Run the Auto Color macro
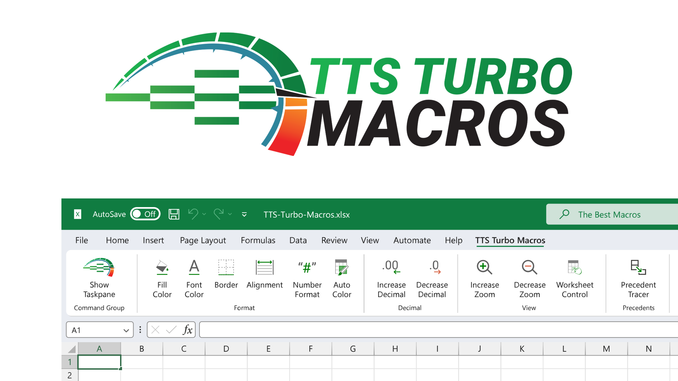The image size is (678, 381). pos(341,267)
